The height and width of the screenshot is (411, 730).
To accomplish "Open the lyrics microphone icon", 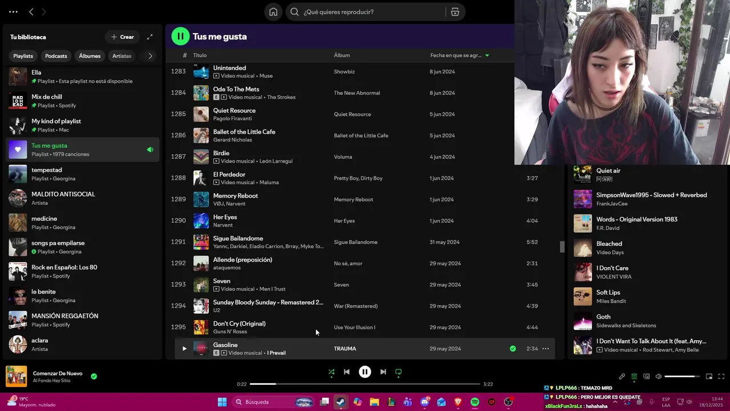I will [x=622, y=376].
